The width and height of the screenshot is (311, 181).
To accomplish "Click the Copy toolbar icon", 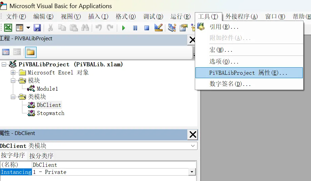I will [x=62, y=28].
